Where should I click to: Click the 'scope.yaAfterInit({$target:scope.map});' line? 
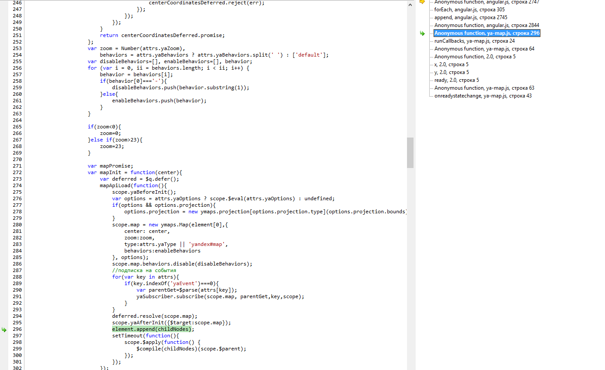pos(171,323)
